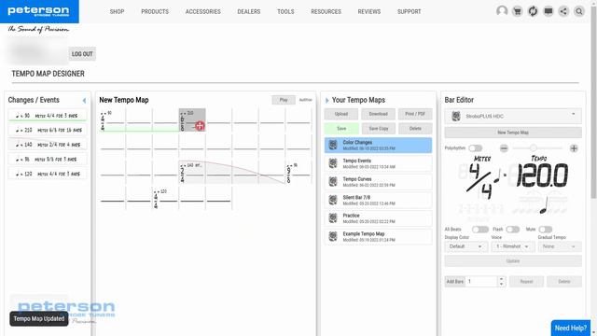Click the circular refresh arrows icon in header
The width and height of the screenshot is (597, 336).
(533, 11)
